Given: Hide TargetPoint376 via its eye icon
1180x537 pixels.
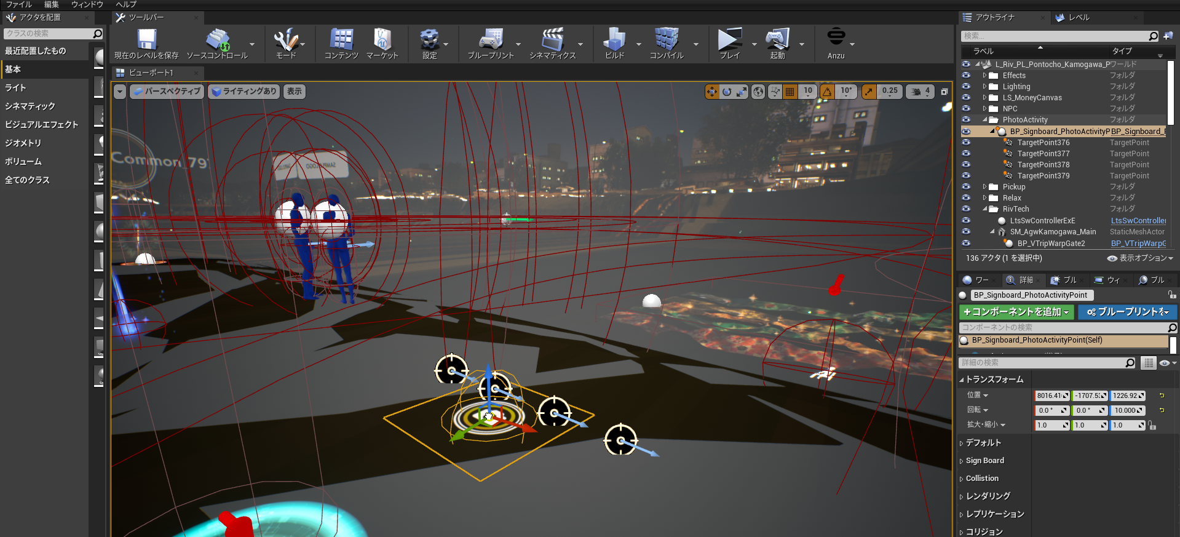Looking at the screenshot, I should click(x=966, y=143).
